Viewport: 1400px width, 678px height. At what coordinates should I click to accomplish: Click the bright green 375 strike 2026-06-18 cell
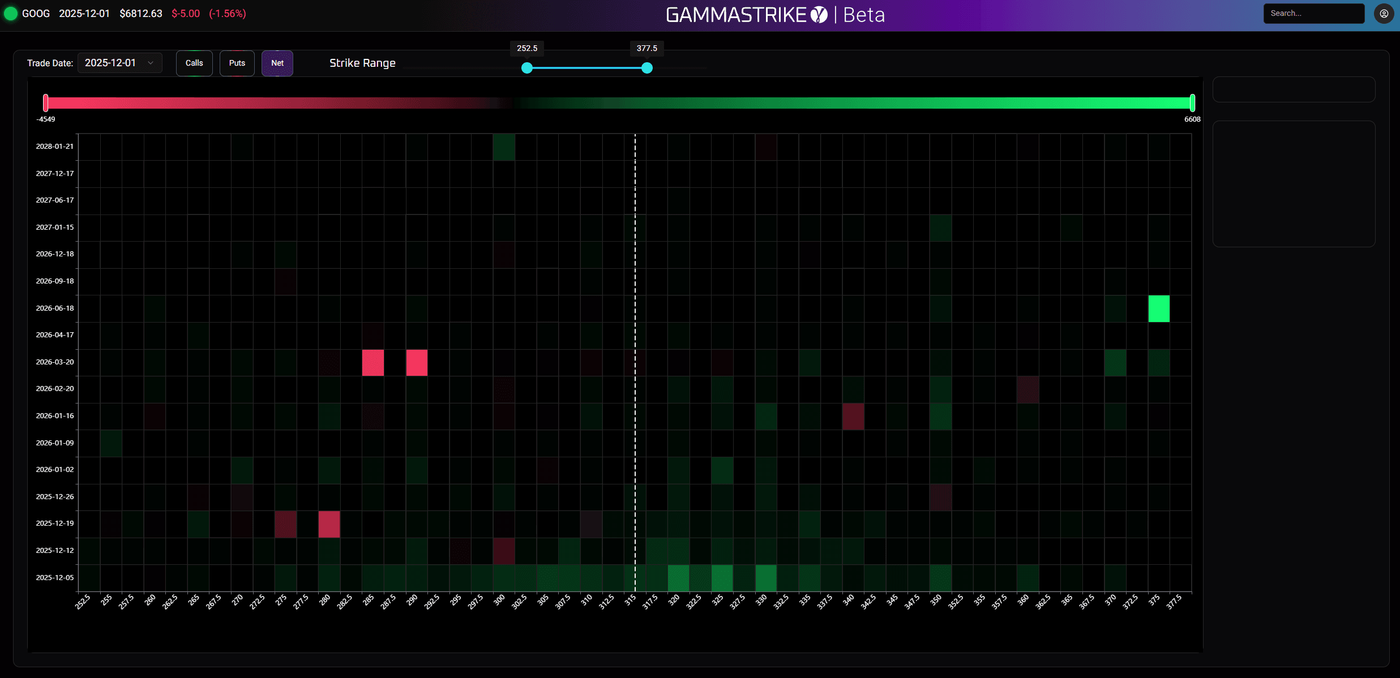[x=1159, y=308]
